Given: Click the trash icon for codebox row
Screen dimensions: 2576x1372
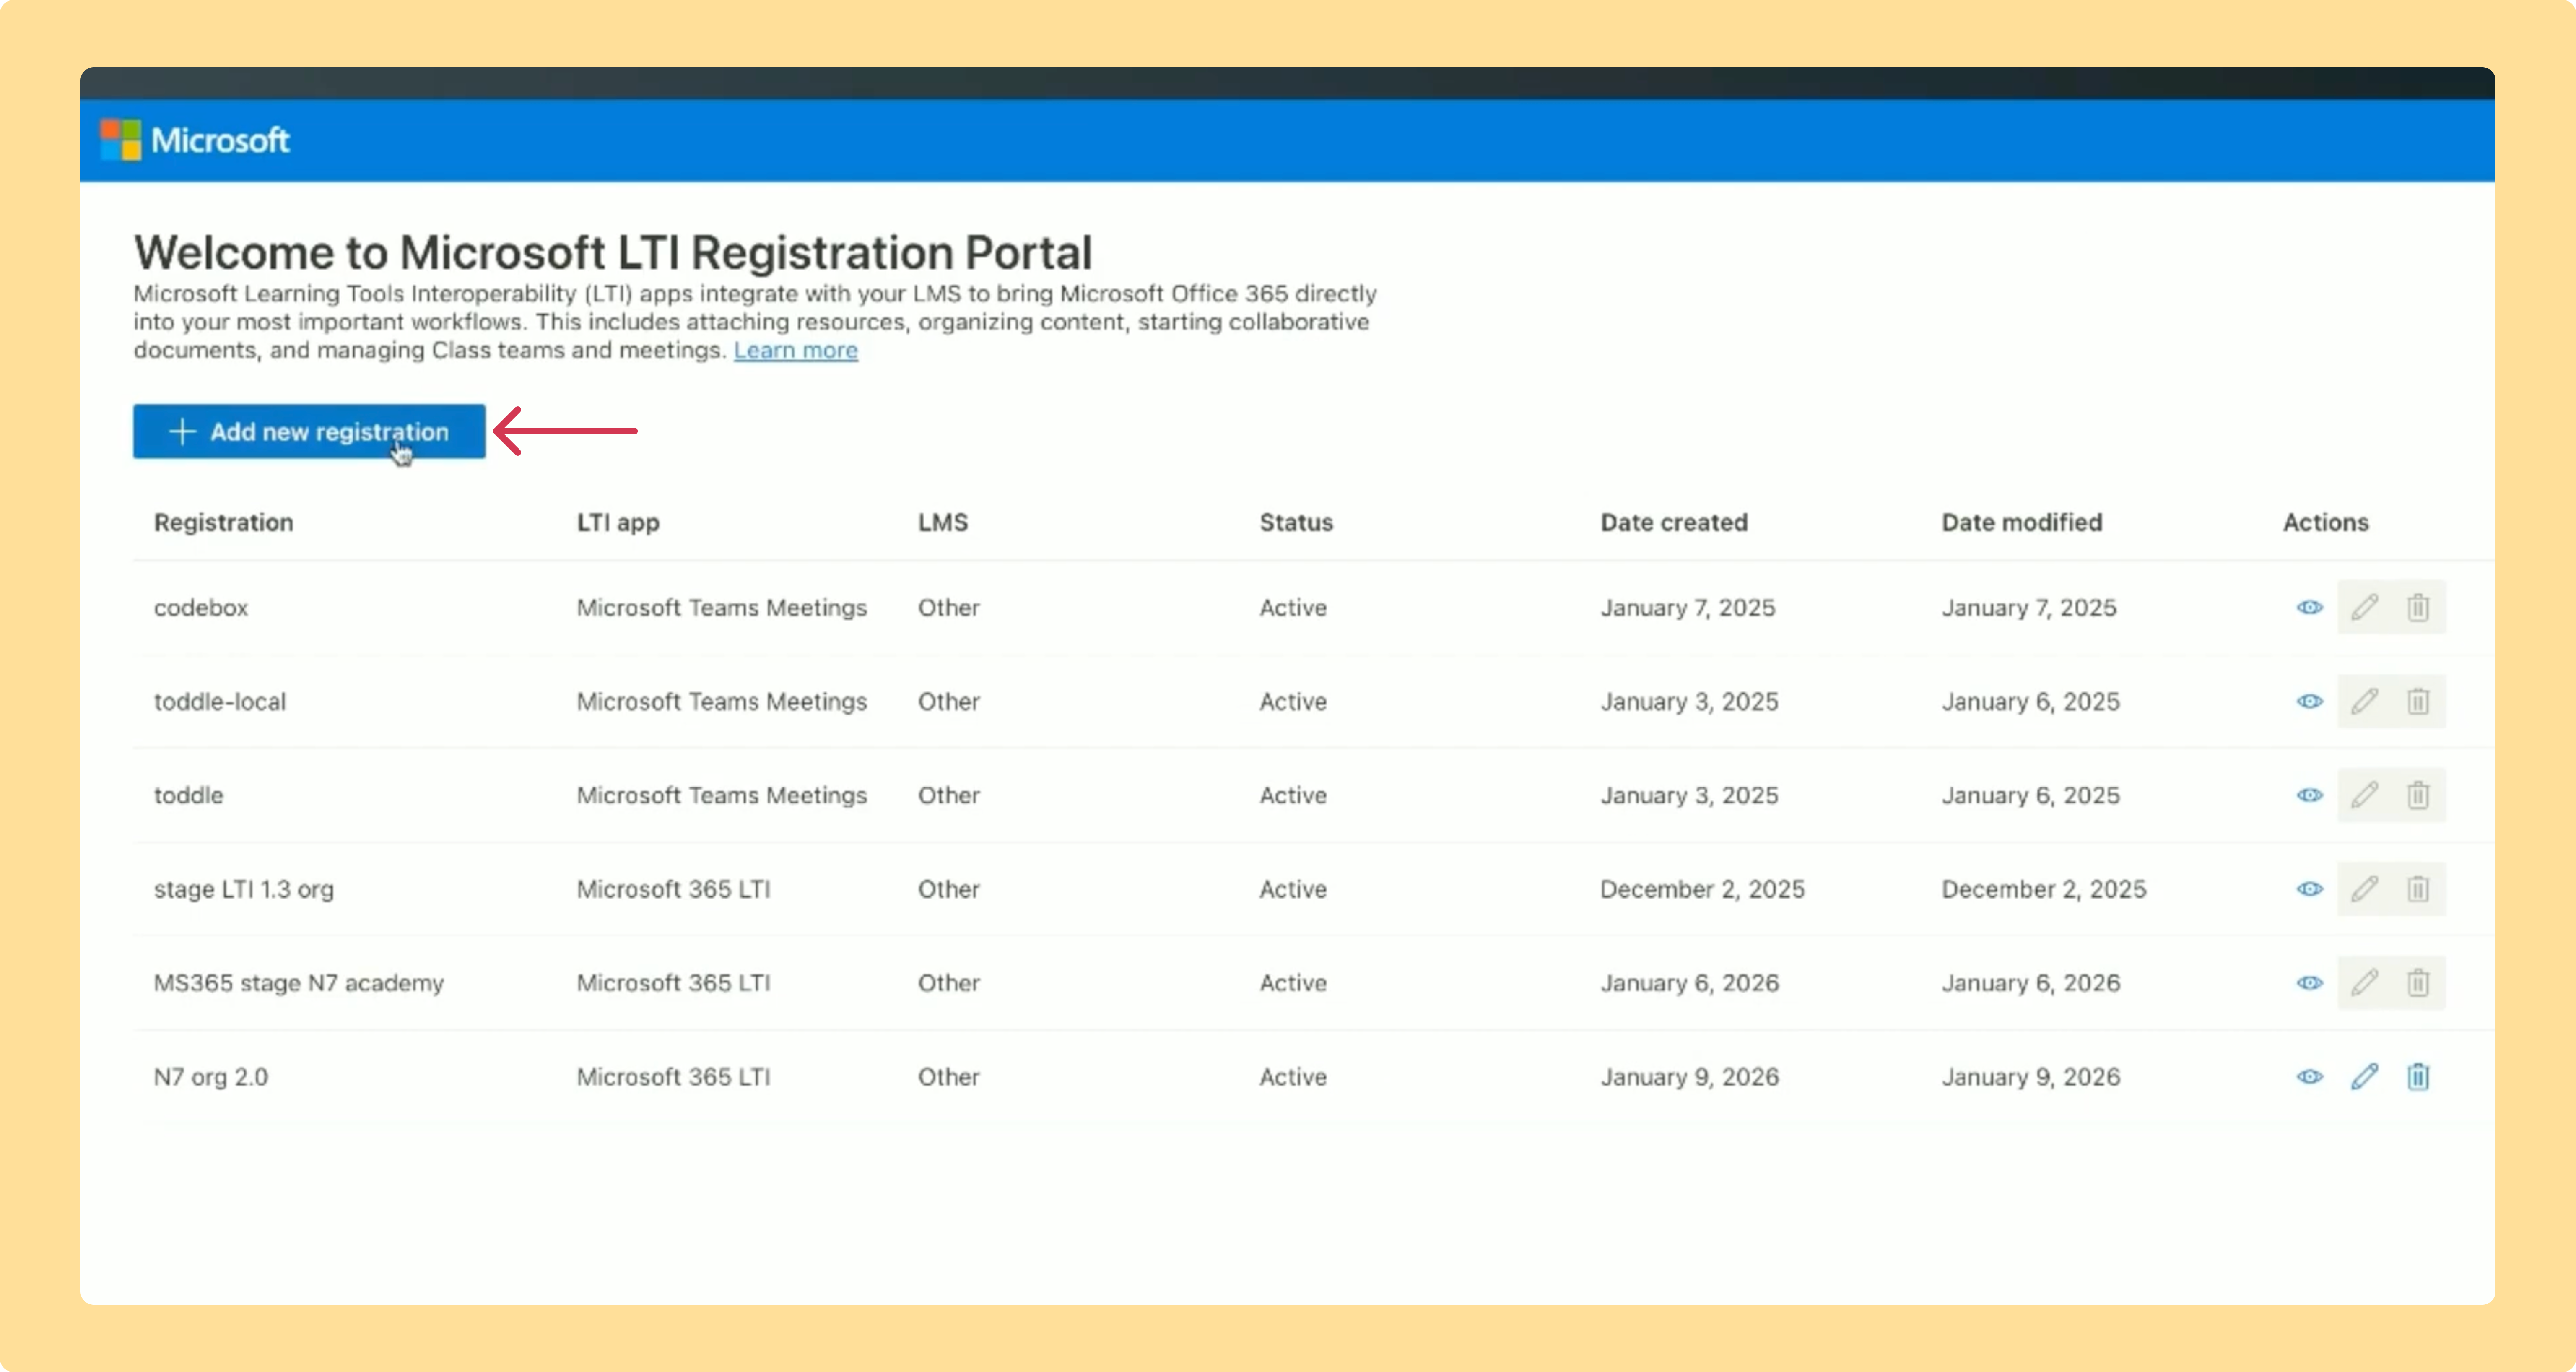Looking at the screenshot, I should [x=2418, y=607].
